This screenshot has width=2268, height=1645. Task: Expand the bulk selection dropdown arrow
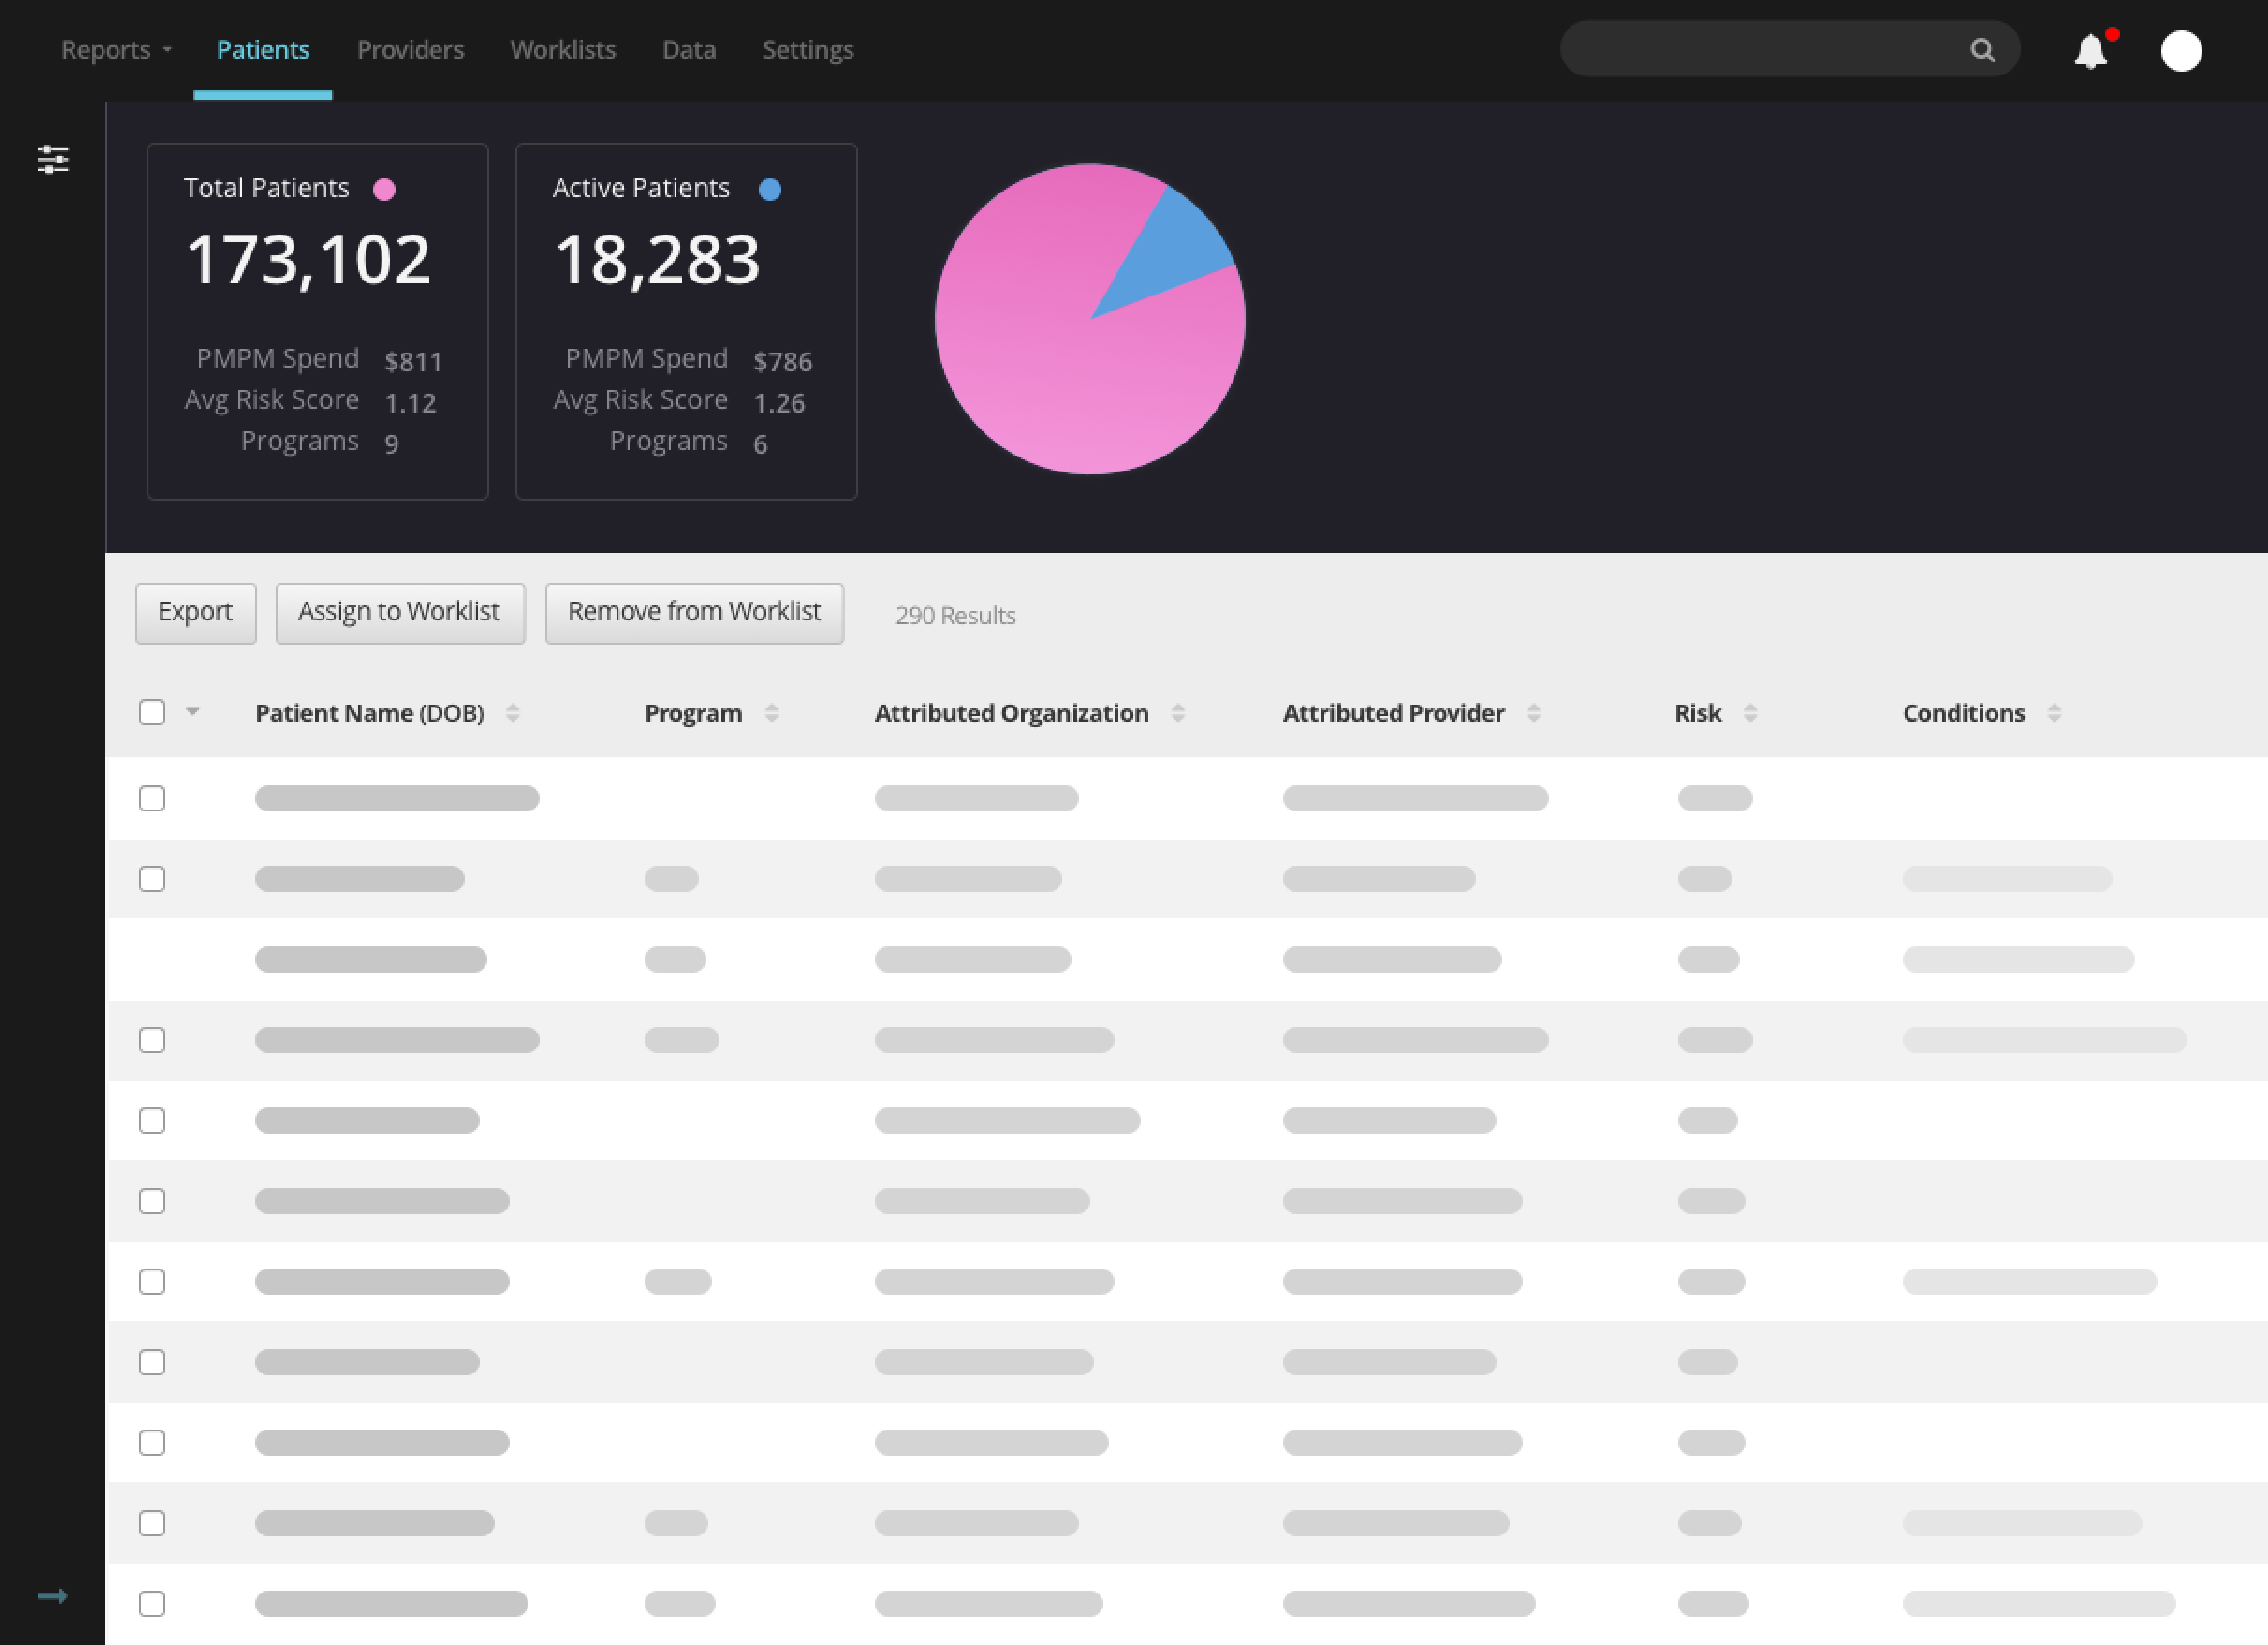[x=193, y=711]
